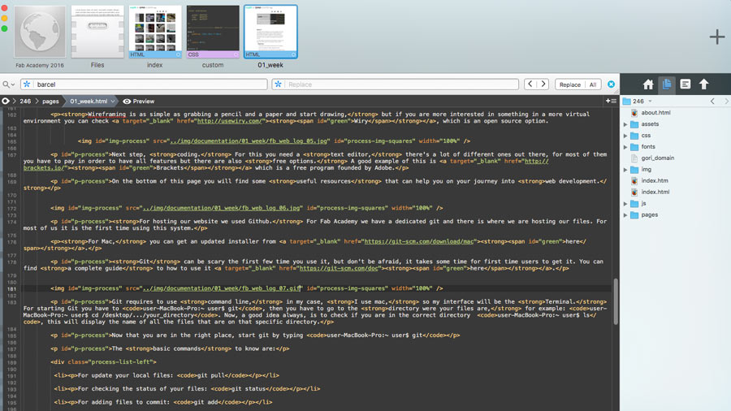Click the add split pane icon
Screen dimensions: 731x411
611,101
